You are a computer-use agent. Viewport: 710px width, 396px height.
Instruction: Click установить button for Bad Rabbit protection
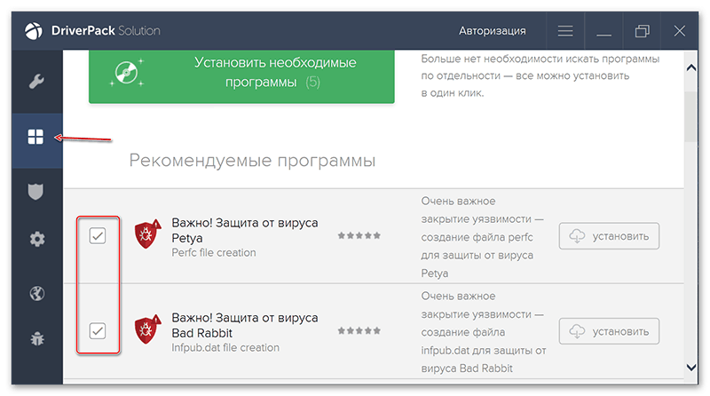609,331
